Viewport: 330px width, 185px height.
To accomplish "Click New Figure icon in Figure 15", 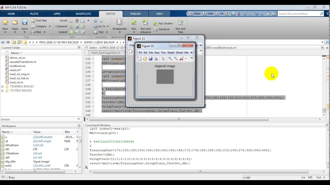I will tap(139, 59).
